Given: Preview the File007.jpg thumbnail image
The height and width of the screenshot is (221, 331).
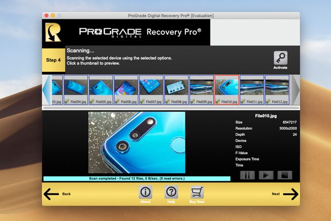Looking at the screenshot, I should [151, 87].
